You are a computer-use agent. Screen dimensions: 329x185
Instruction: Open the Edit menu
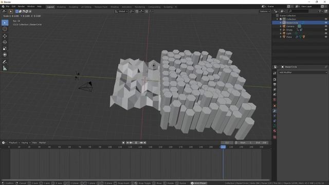(x=13, y=7)
